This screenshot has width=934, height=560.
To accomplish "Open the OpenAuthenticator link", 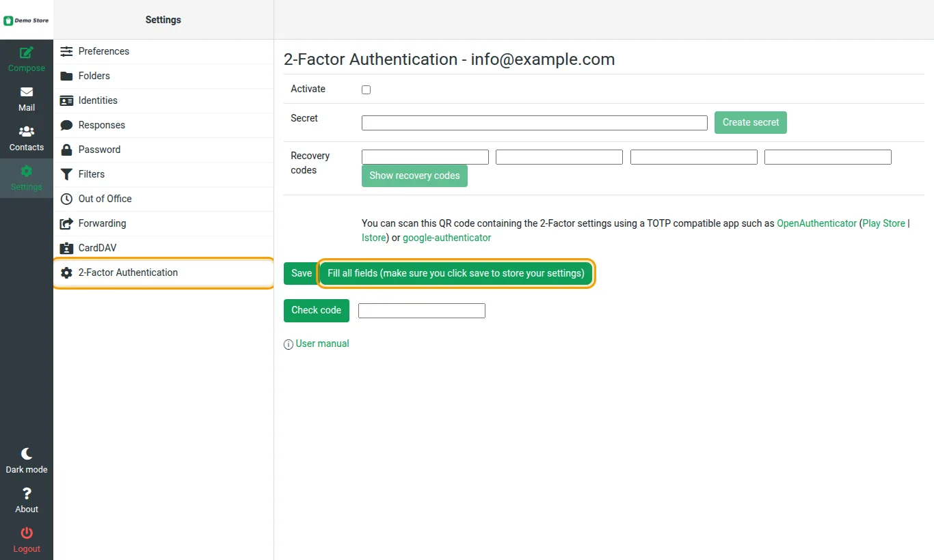I will tap(816, 223).
